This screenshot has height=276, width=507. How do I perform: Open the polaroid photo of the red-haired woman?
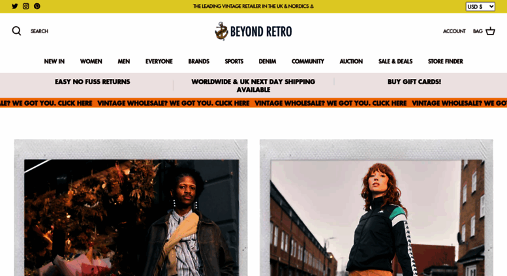376,207
